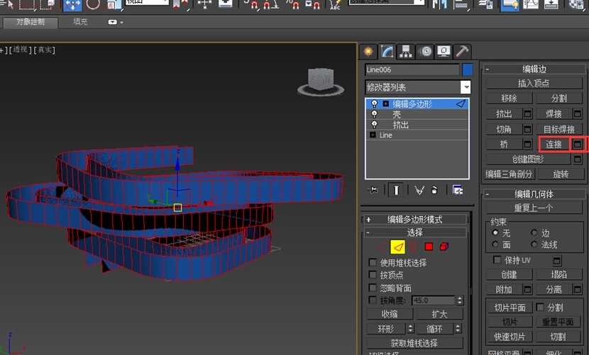Open the Modify command panel tab
The width and height of the screenshot is (589, 355).
pyautogui.click(x=387, y=52)
